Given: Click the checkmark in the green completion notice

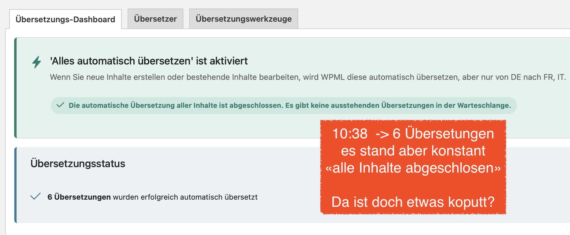Looking at the screenshot, I should tap(60, 105).
